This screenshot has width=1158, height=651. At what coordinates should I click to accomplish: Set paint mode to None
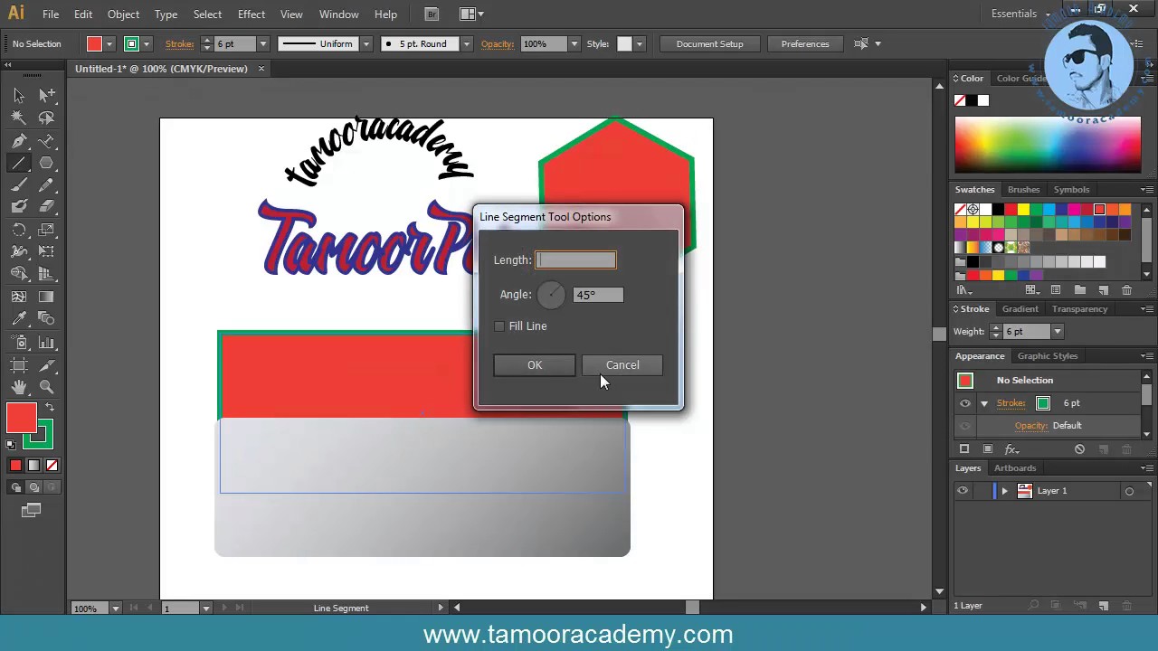coord(52,466)
